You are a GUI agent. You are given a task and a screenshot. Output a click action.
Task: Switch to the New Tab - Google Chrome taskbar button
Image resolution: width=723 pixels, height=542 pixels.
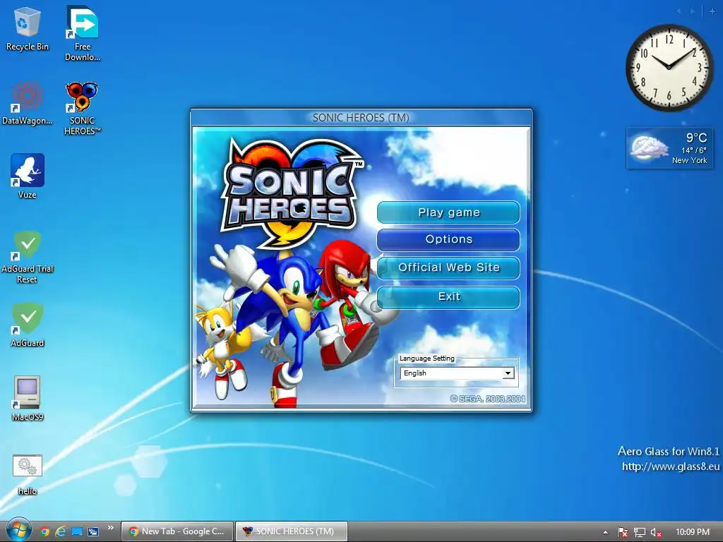(x=177, y=531)
